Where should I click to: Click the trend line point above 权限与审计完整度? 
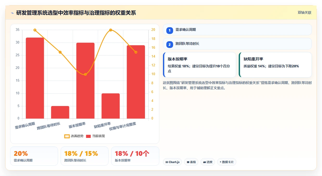[136, 52]
